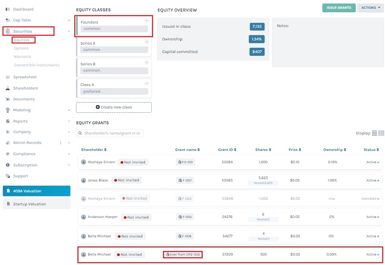Expand the Company menu chevron

[69, 132]
